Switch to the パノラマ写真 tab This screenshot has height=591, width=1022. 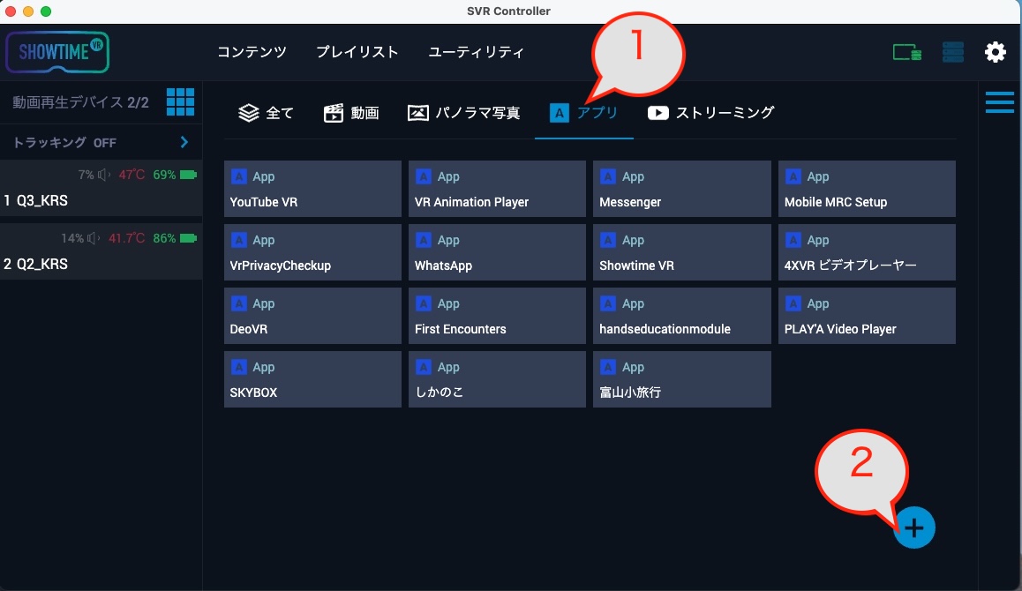pyautogui.click(x=464, y=113)
